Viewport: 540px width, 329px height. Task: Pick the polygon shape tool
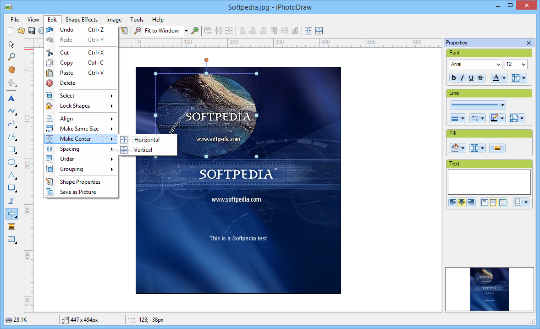click(x=11, y=137)
